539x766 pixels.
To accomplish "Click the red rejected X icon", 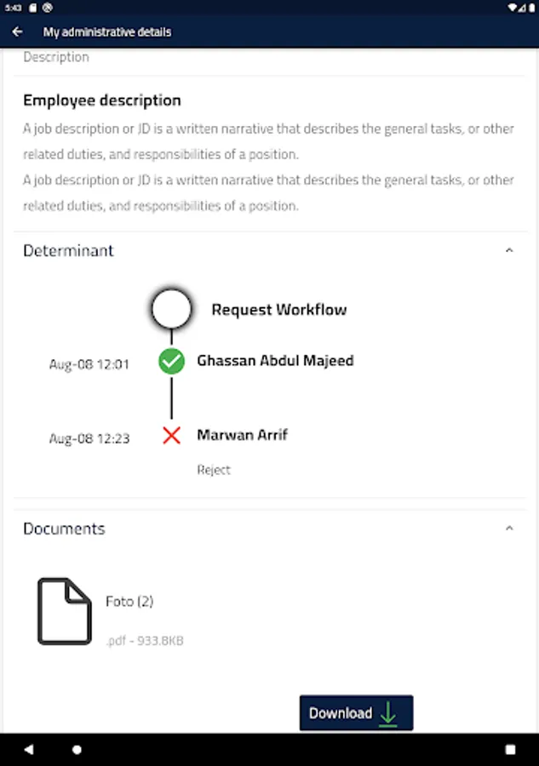I will (x=171, y=436).
